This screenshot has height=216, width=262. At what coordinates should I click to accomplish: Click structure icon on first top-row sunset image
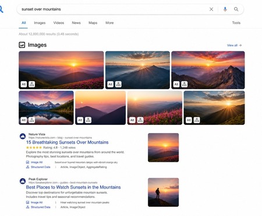[32, 84]
